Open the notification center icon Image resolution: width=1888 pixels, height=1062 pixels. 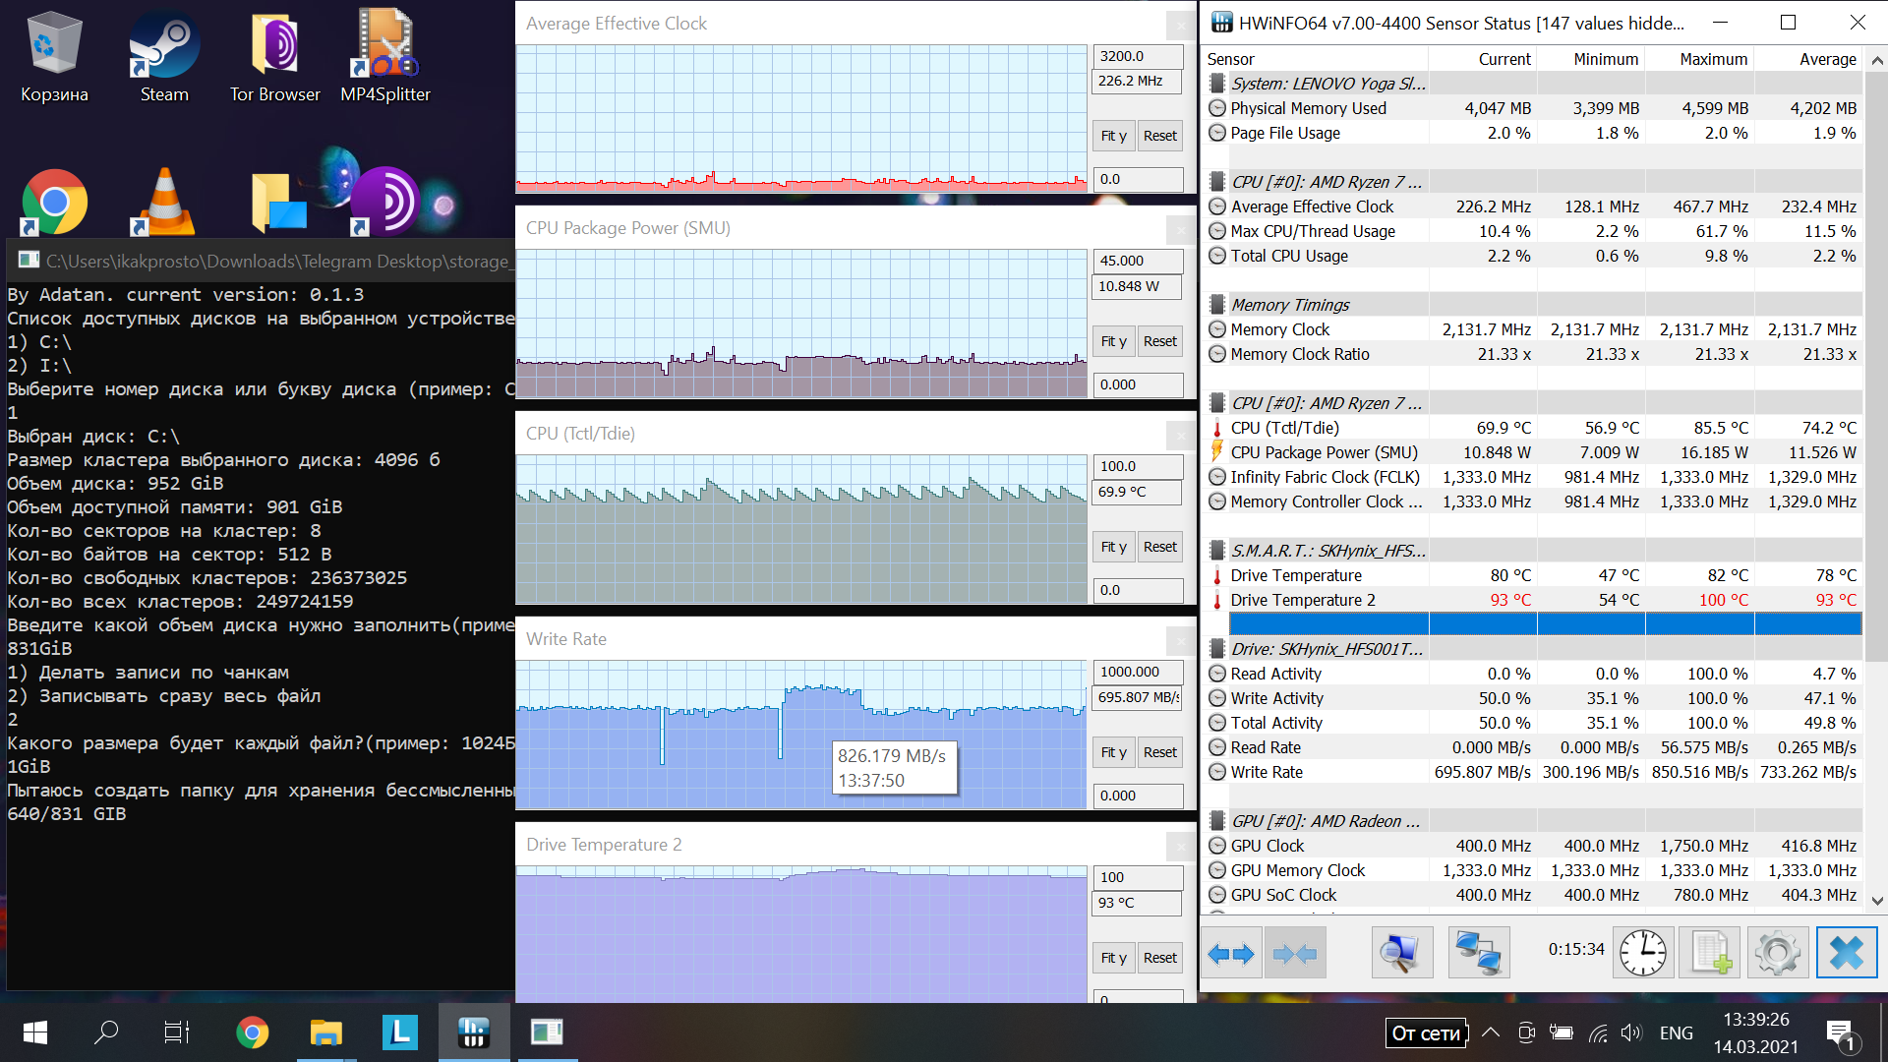[1840, 1034]
